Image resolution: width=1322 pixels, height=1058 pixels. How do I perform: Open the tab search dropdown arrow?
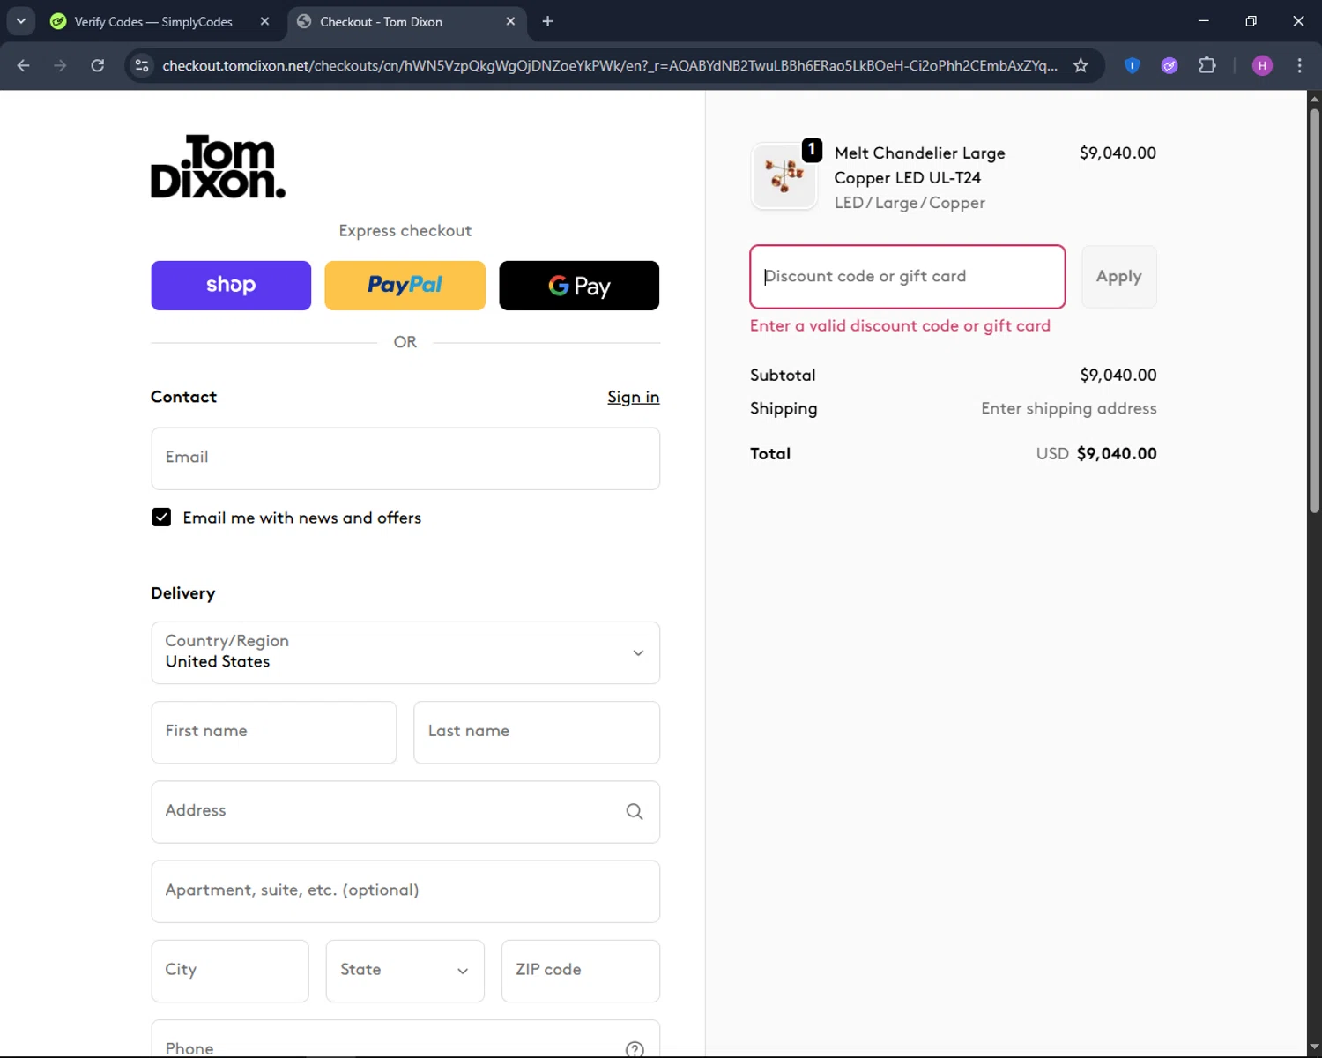coord(20,21)
